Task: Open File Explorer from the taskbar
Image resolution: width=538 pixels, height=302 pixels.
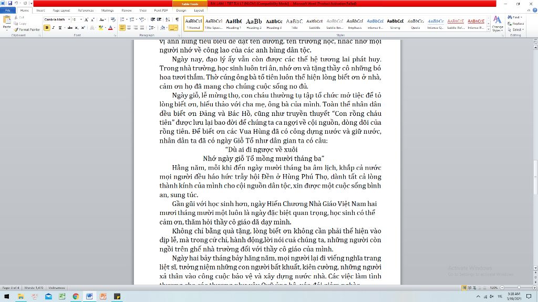Action: [x=20, y=297]
